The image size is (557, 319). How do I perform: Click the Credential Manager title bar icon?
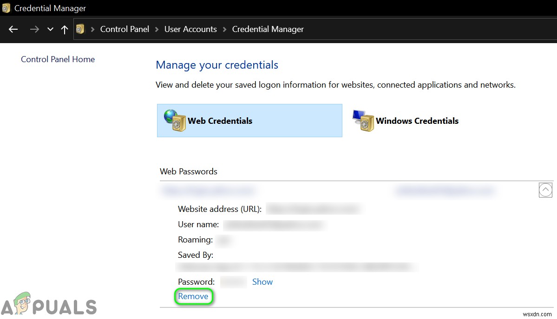(x=6, y=8)
